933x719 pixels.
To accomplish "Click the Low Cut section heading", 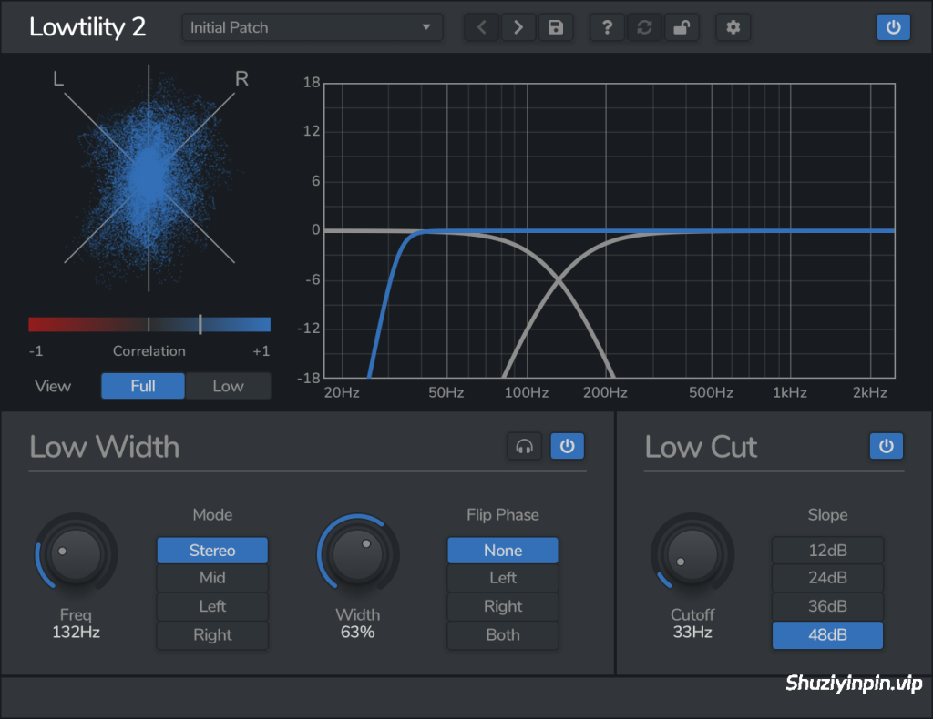I will [x=701, y=447].
